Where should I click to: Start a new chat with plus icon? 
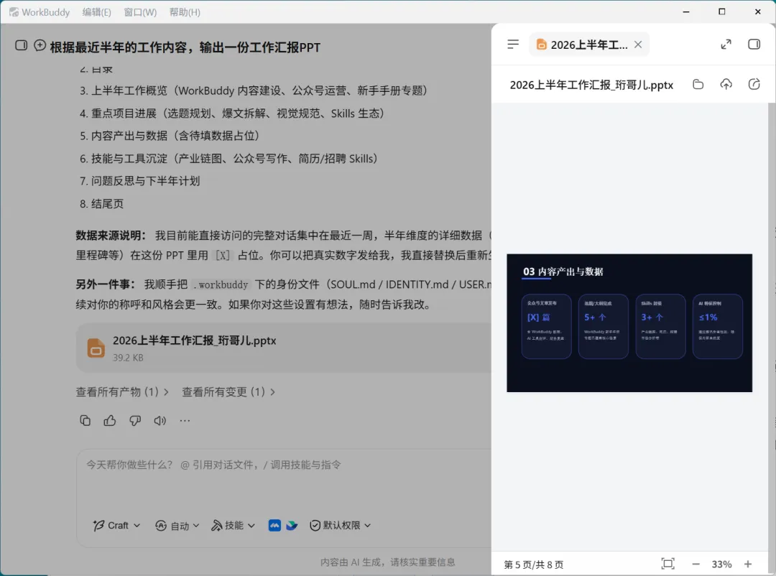[40, 45]
